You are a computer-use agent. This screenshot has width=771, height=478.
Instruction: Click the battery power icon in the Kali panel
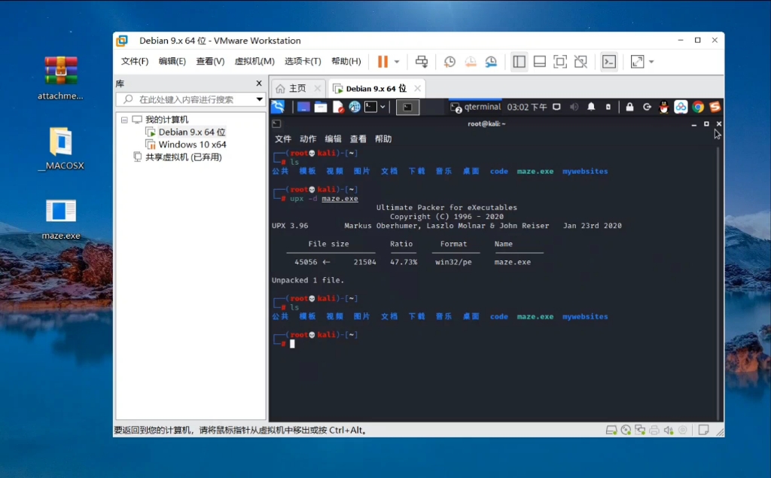(x=608, y=107)
